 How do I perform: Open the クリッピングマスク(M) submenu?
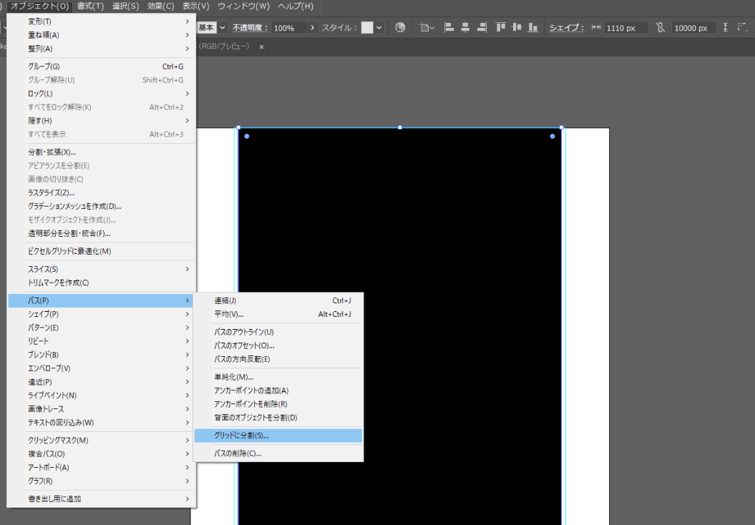click(101, 441)
